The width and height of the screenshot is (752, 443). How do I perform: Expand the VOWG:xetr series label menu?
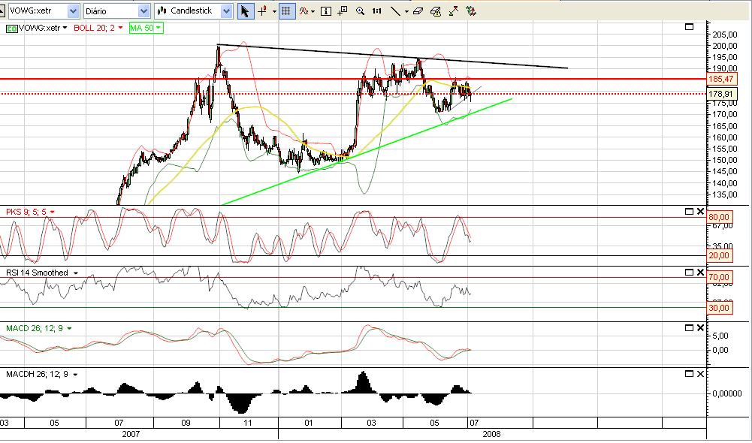[x=65, y=29]
